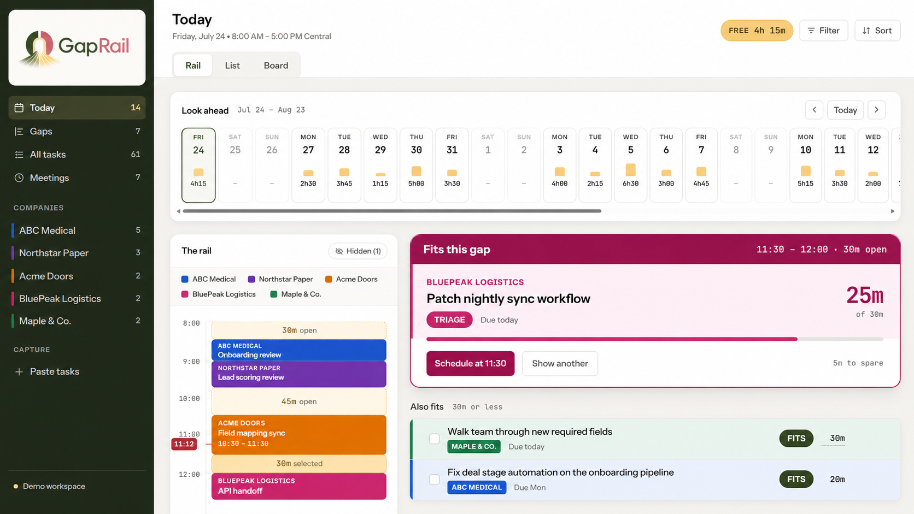Click the Schedule at 11:30 button
Image resolution: width=914 pixels, height=514 pixels.
click(x=470, y=363)
